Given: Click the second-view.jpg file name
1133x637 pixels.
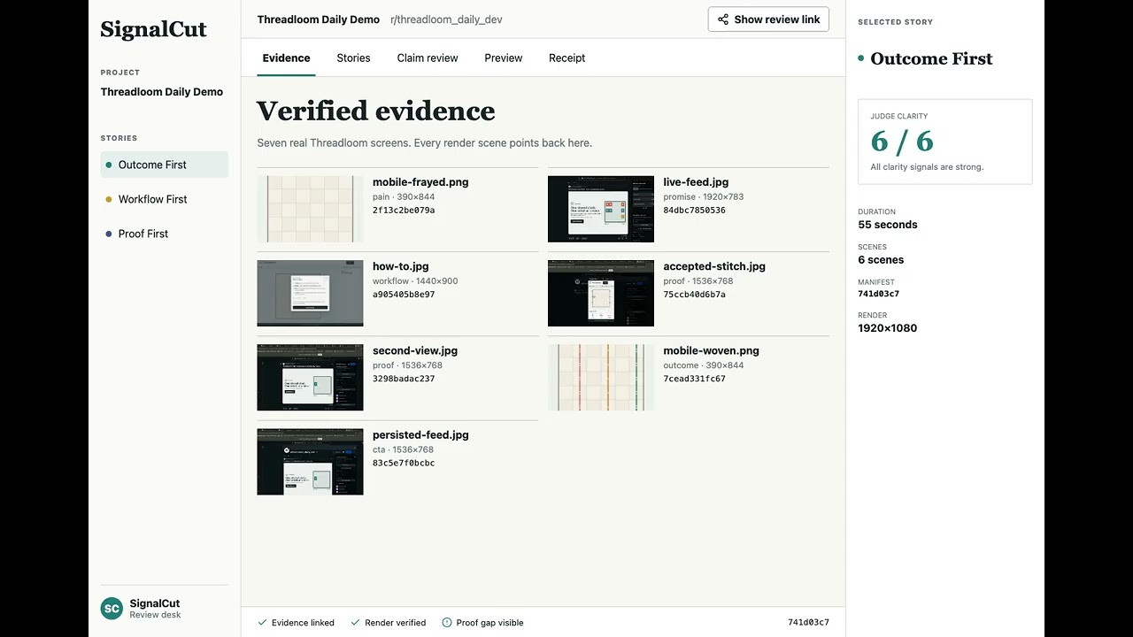Looking at the screenshot, I should 415,350.
